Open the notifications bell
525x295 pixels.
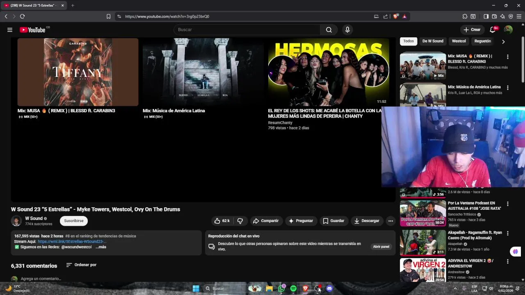click(493, 29)
